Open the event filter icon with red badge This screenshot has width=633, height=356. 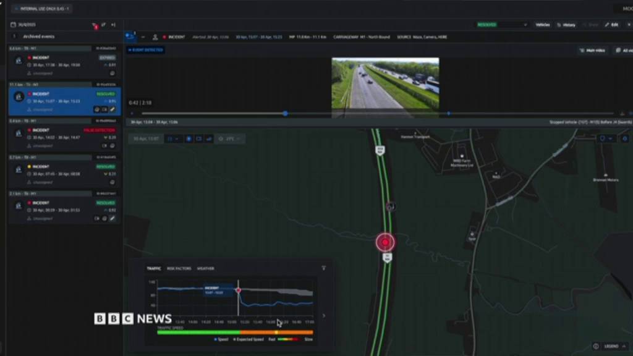(95, 25)
